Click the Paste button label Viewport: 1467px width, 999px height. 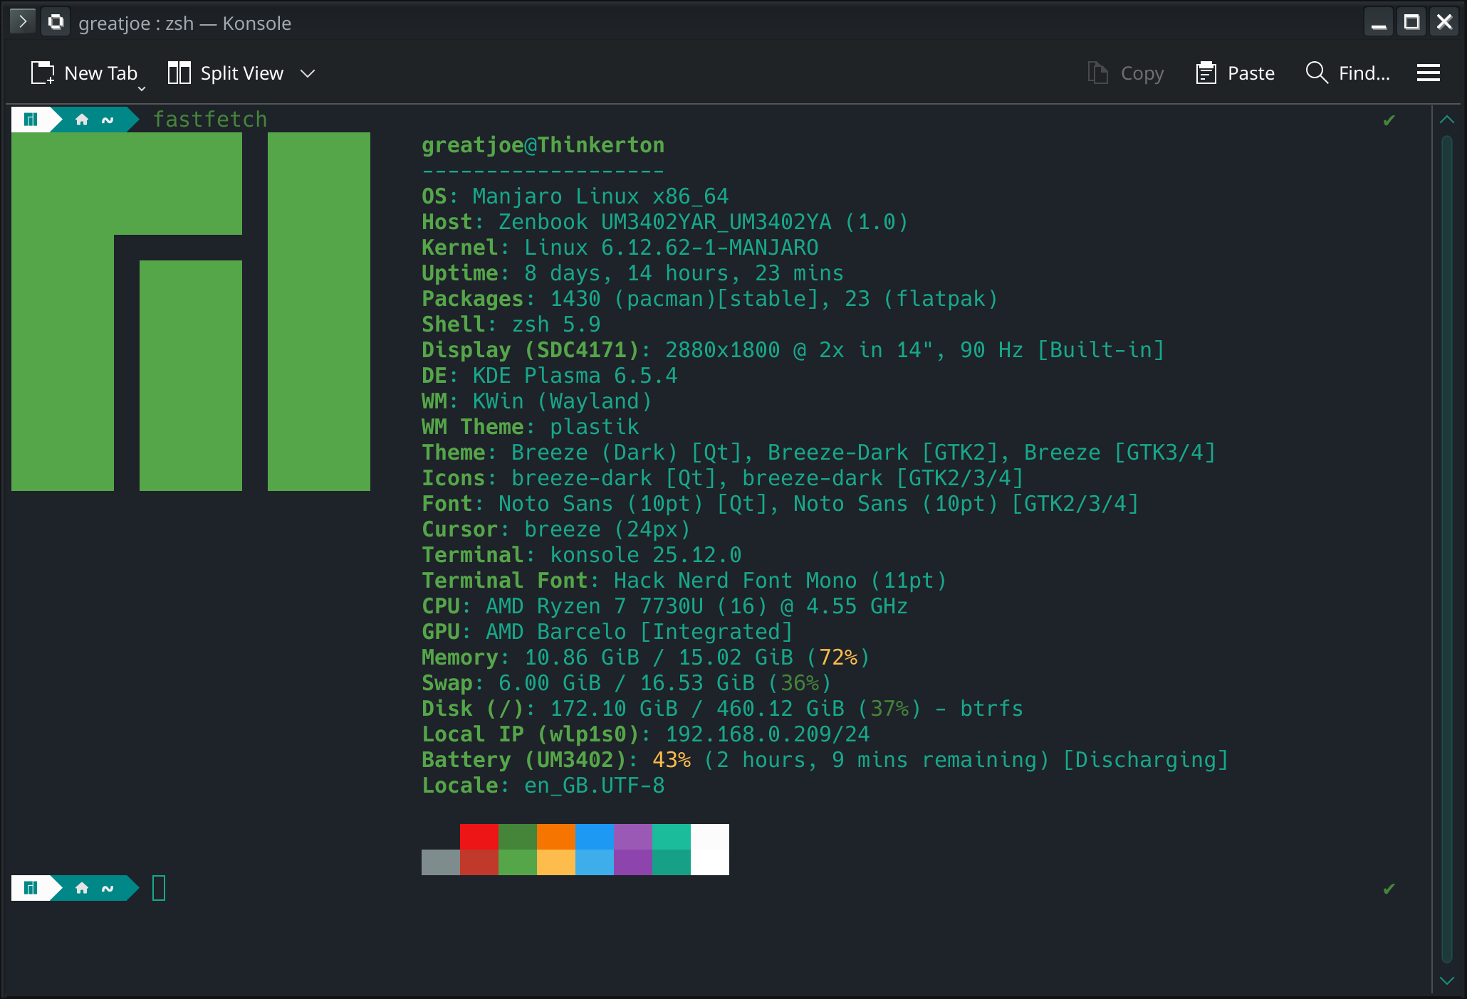tap(1251, 73)
